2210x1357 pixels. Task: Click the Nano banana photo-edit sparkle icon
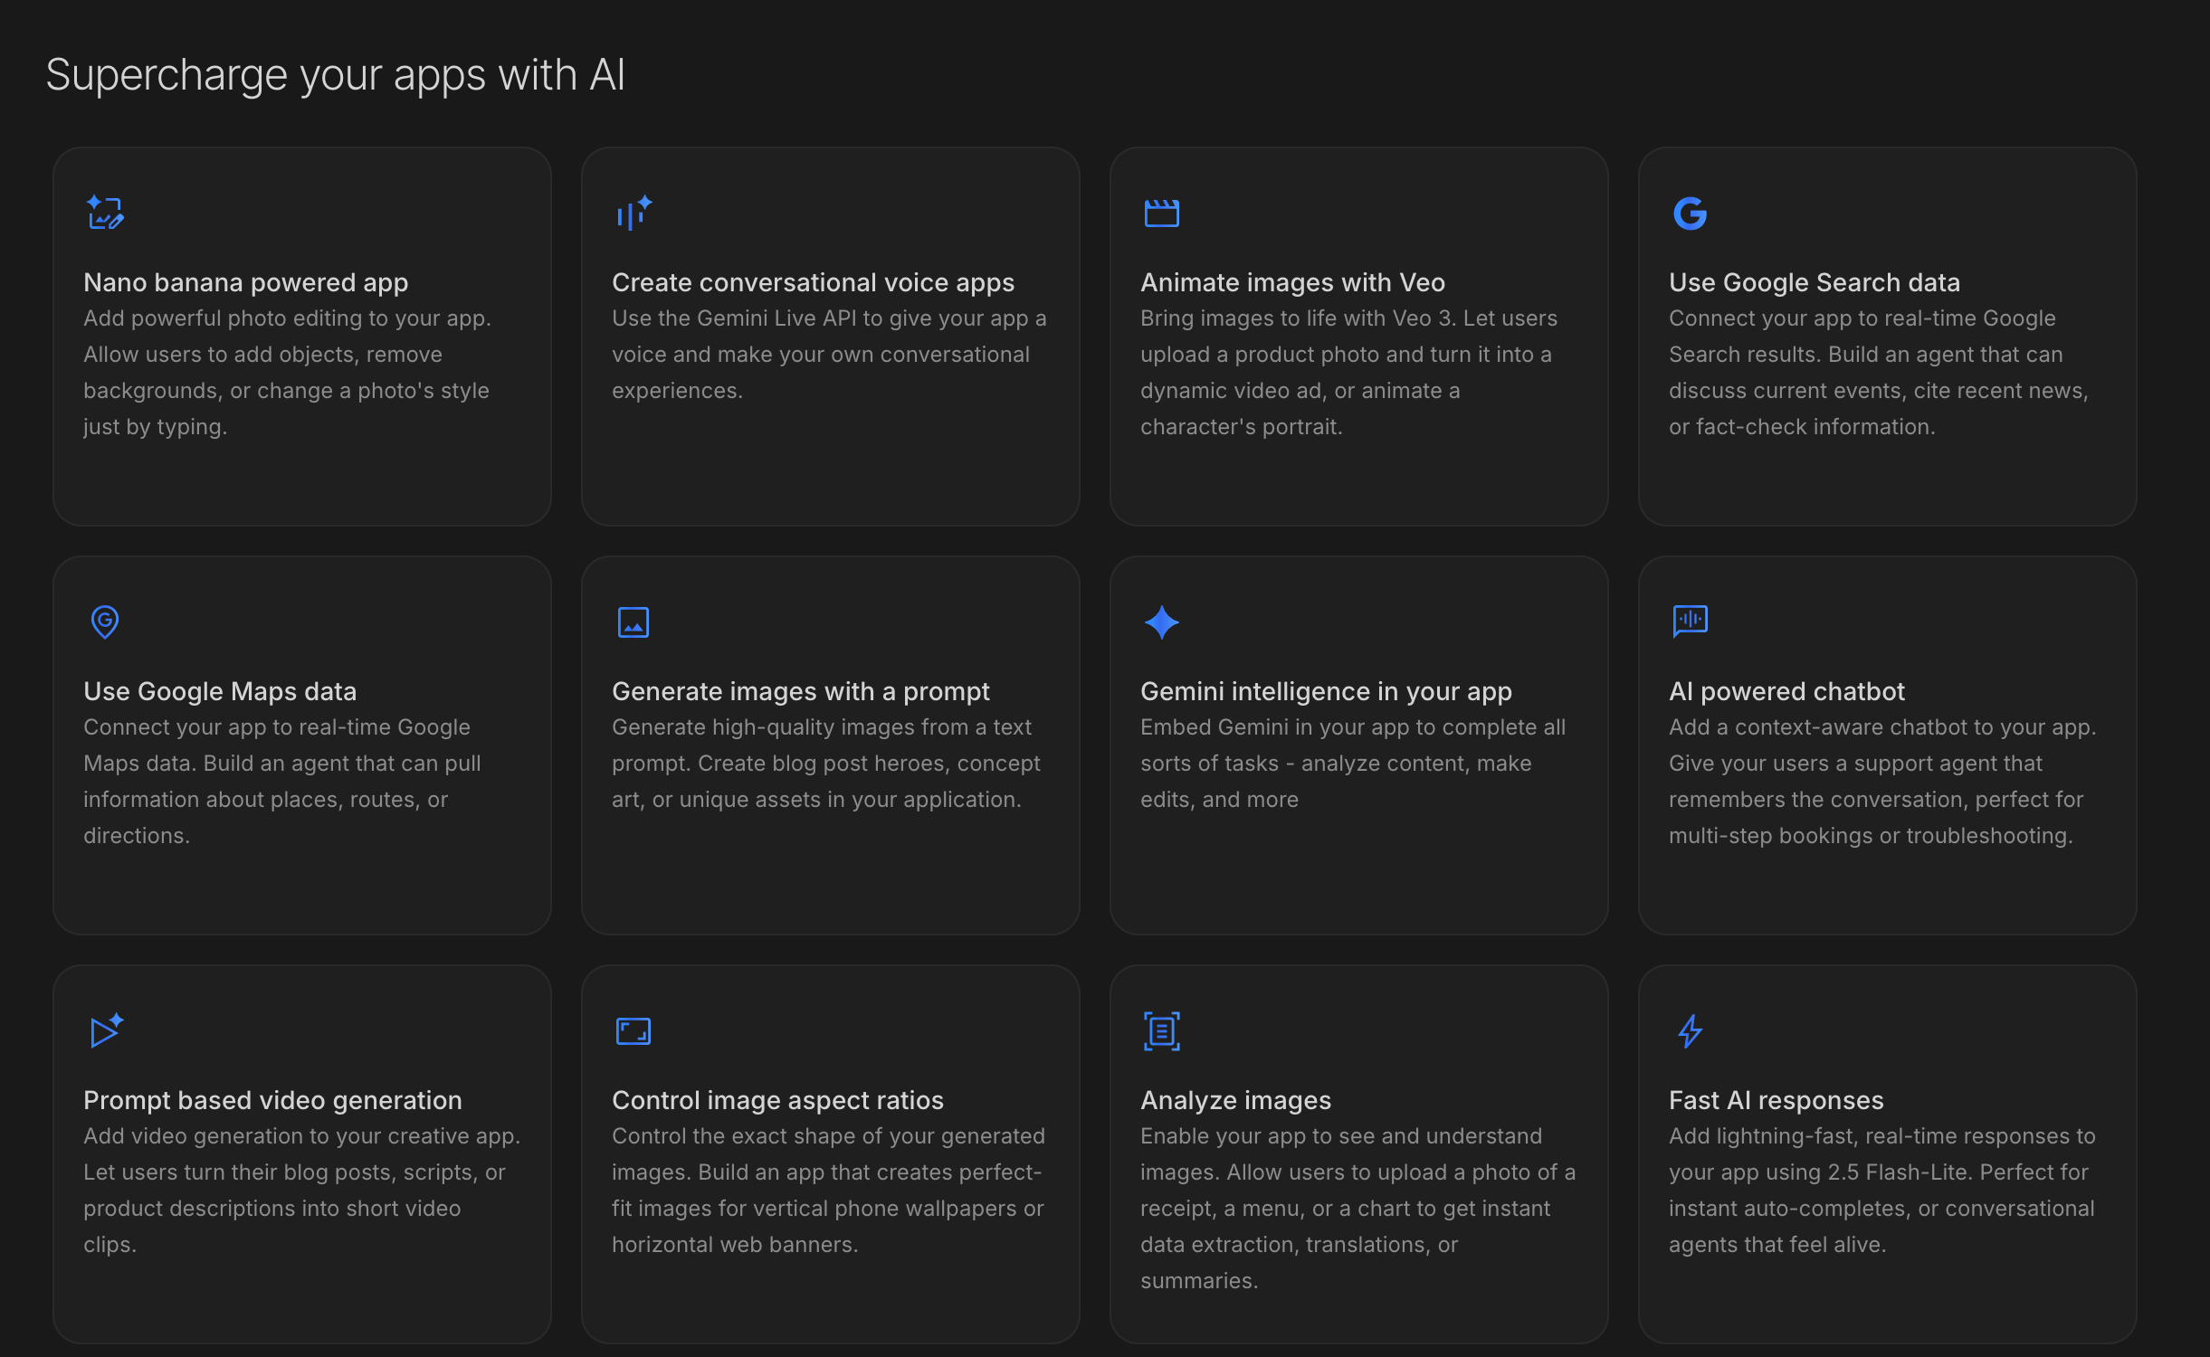[x=105, y=214]
